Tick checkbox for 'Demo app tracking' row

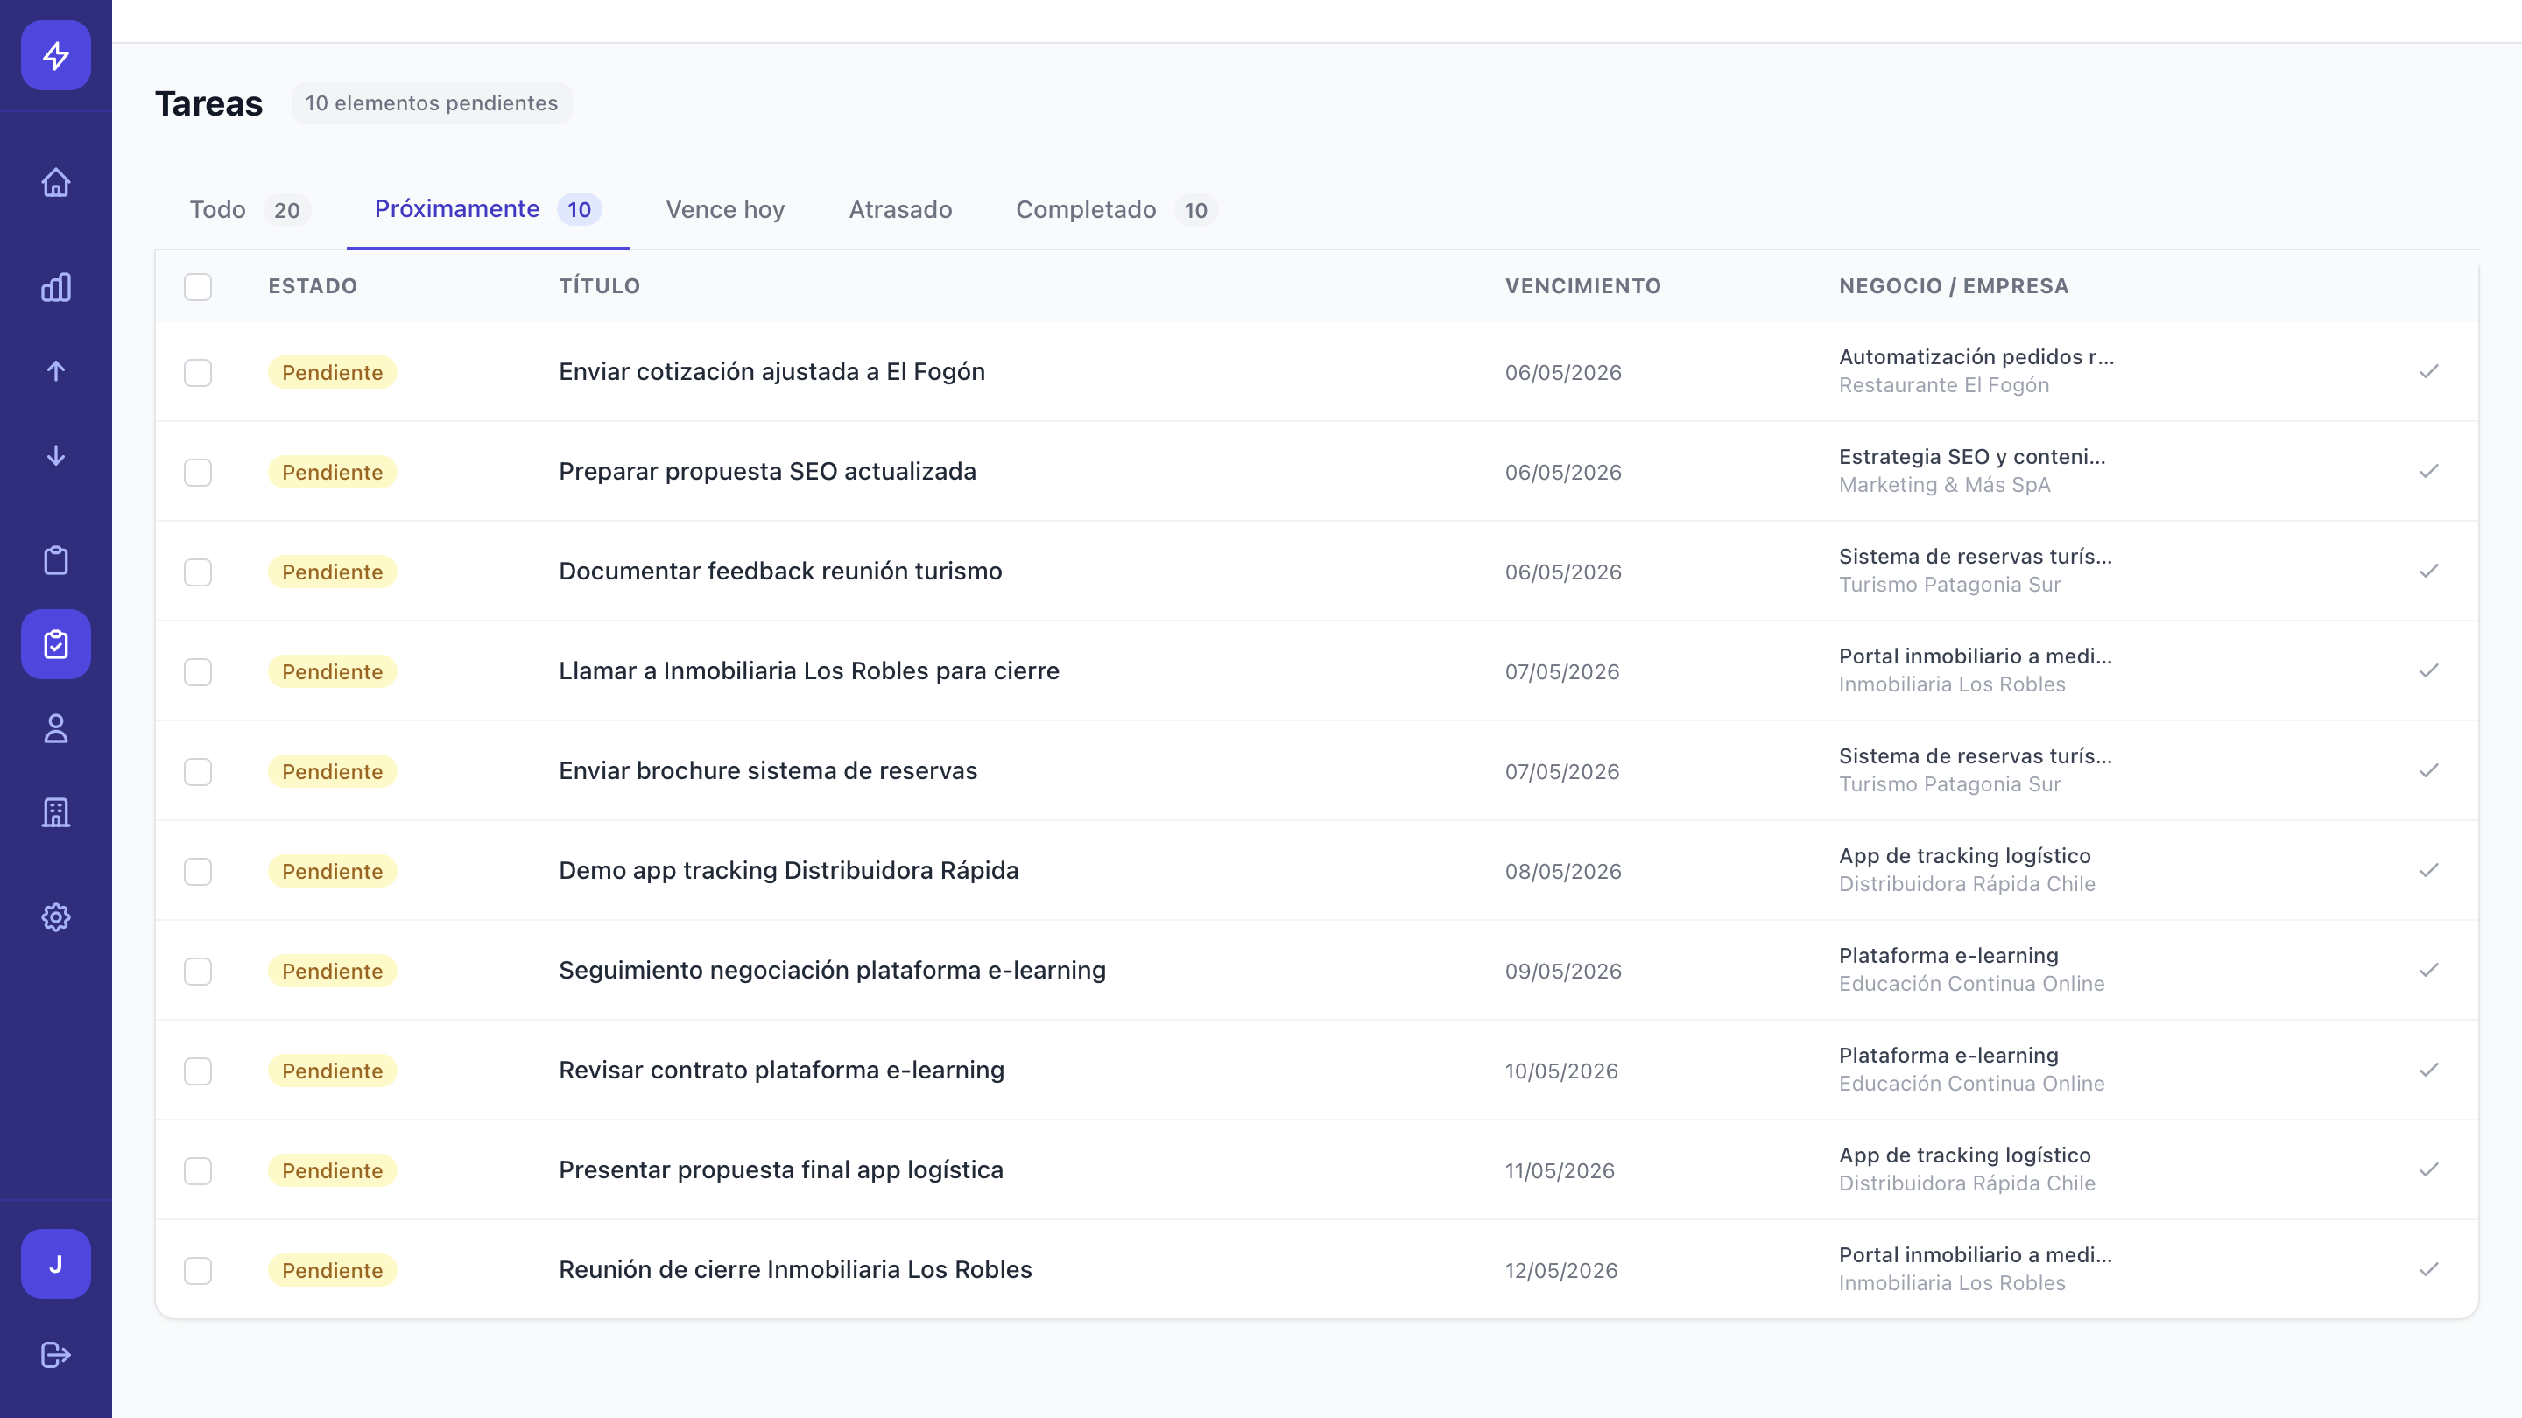click(198, 872)
